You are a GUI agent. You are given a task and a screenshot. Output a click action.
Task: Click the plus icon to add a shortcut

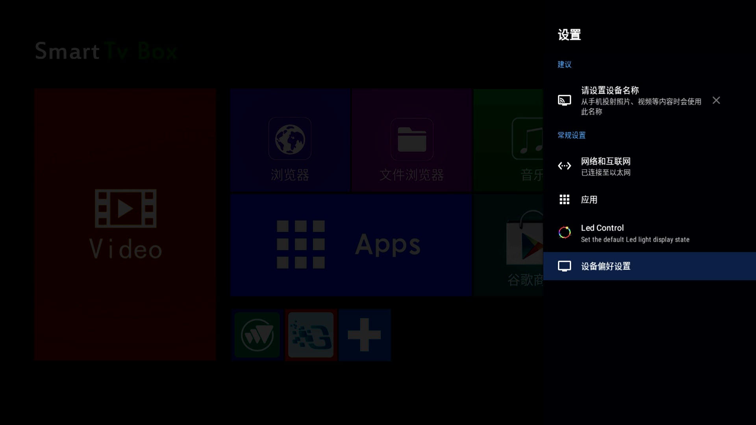pos(364,334)
